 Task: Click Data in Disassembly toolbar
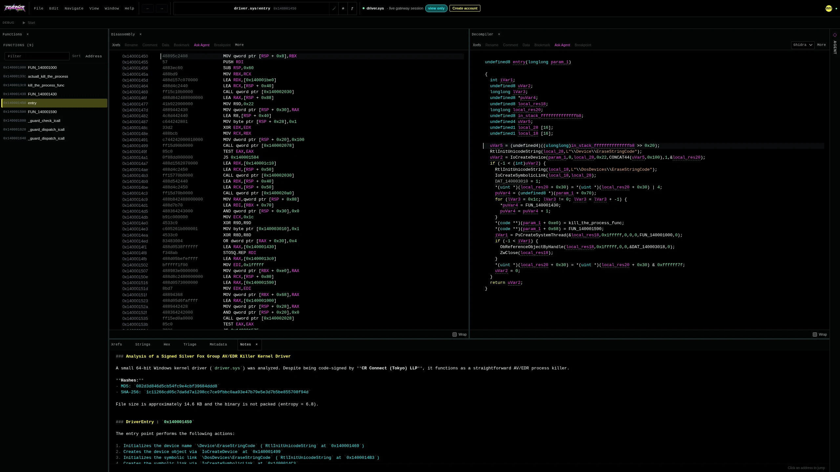165,45
